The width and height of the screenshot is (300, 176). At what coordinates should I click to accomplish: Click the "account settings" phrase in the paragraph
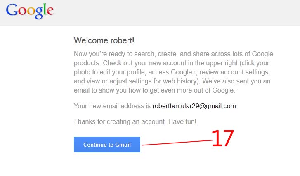[245, 72]
